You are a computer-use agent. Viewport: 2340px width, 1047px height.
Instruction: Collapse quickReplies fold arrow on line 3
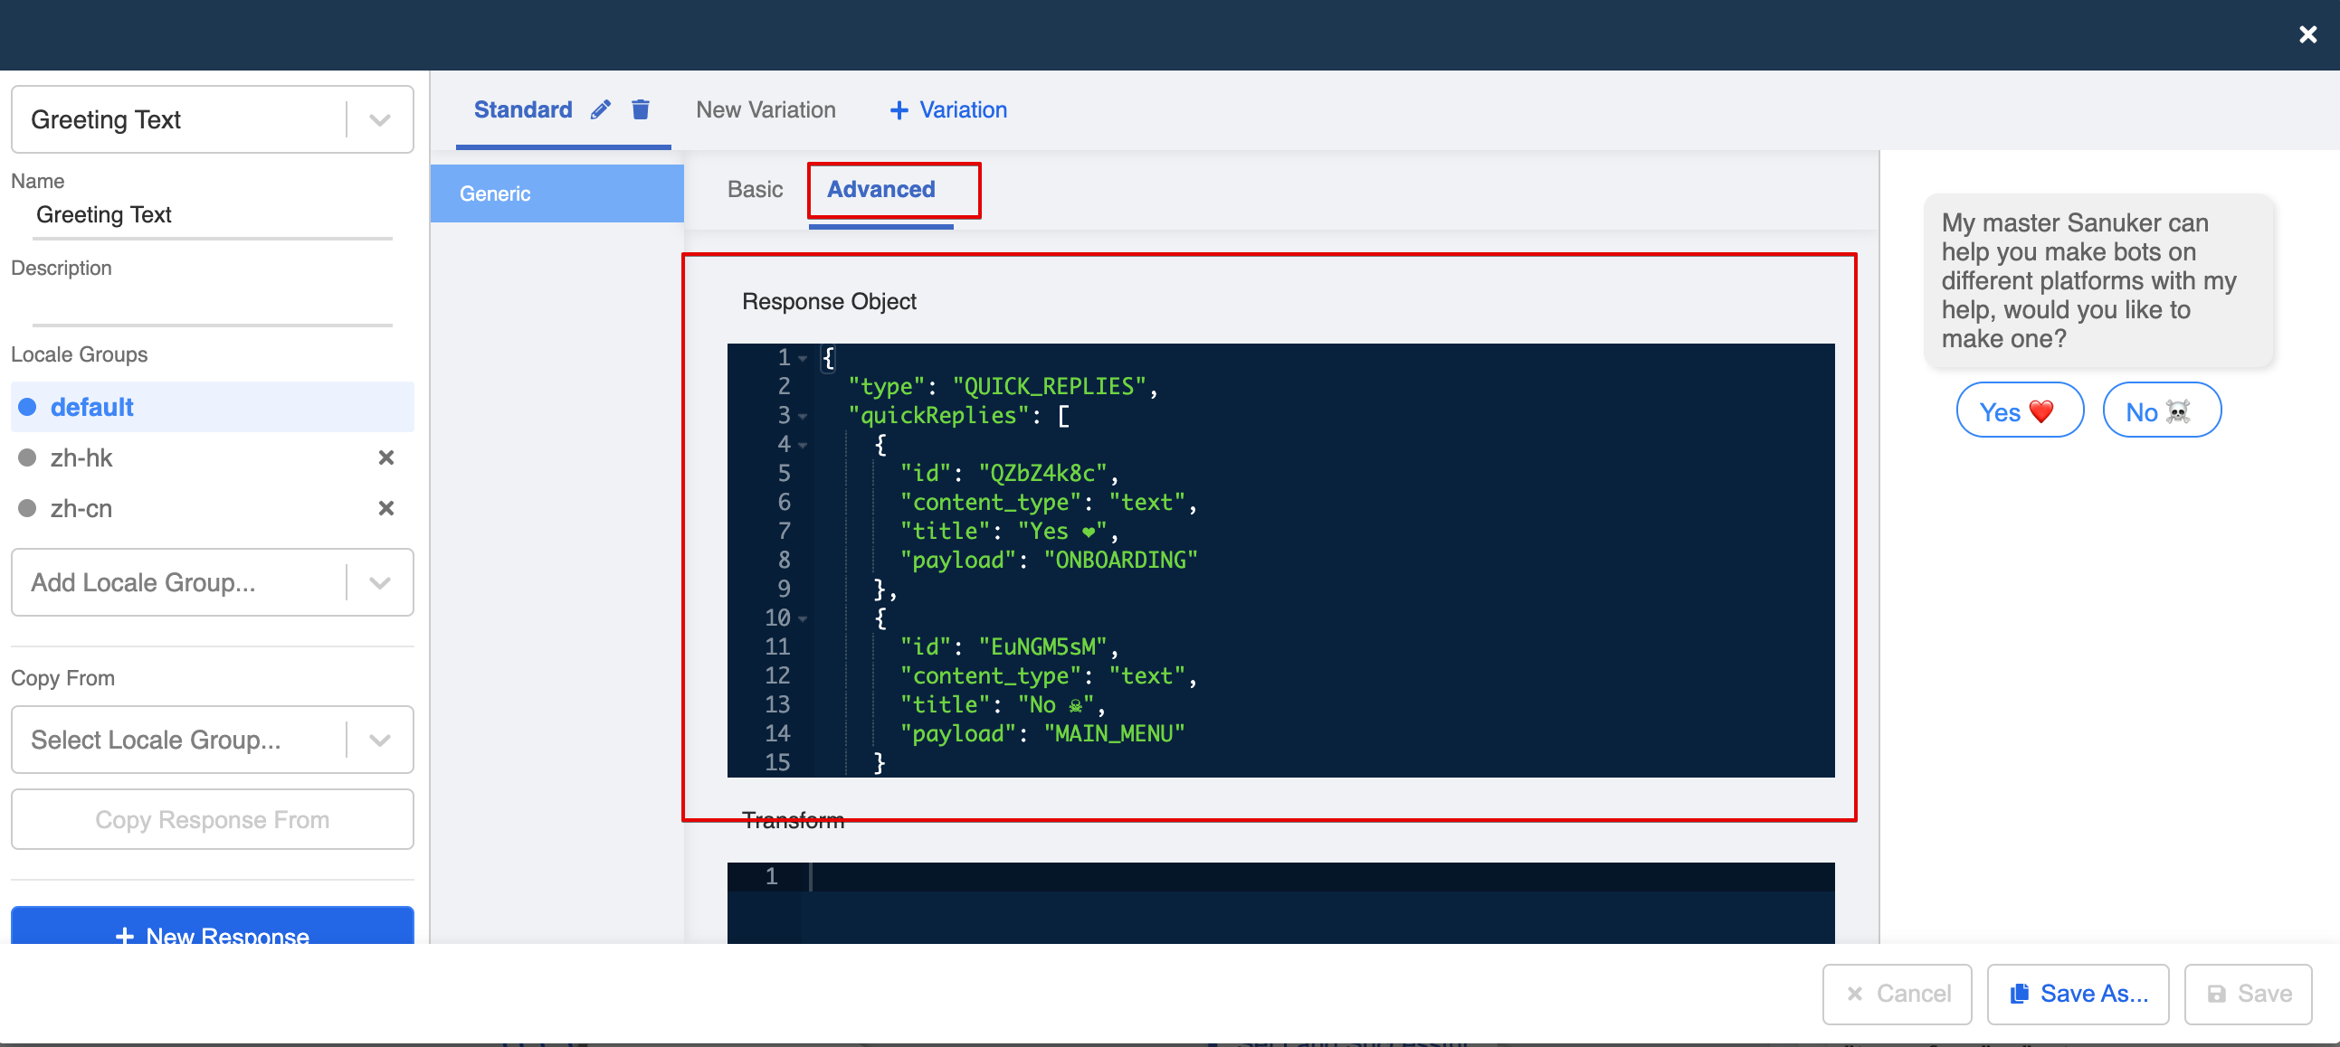click(803, 417)
